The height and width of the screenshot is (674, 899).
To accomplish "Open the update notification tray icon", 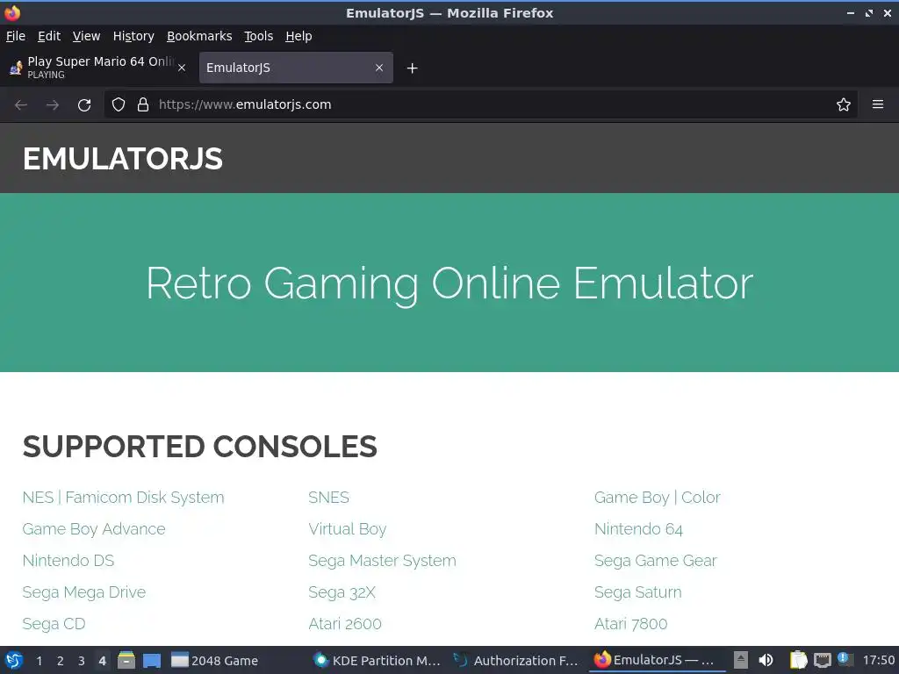I will click(845, 659).
